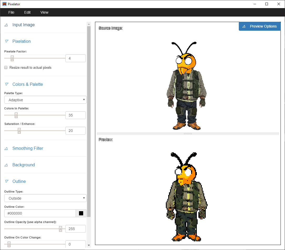Focus the Saturation / Enhance value field
The height and width of the screenshot is (250, 285).
(75, 131)
